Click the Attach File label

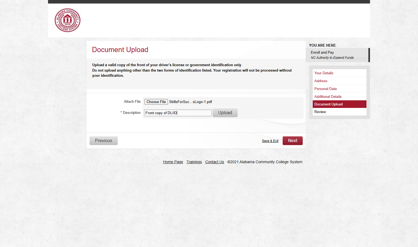(132, 102)
